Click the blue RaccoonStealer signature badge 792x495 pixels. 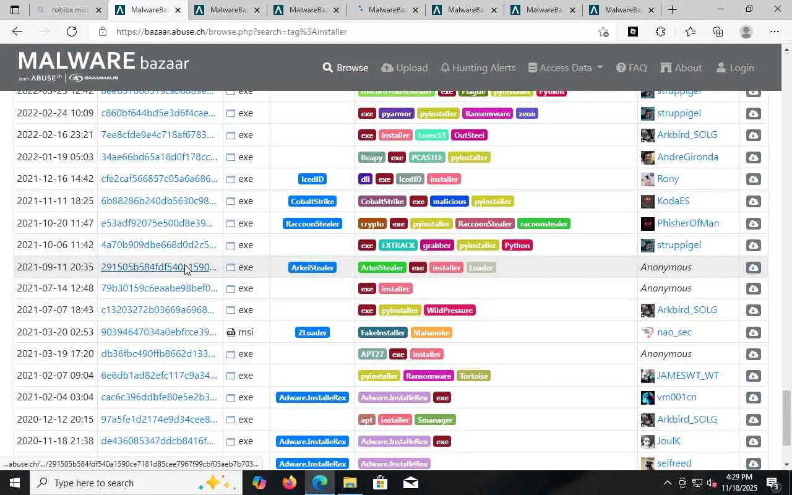[x=312, y=224]
